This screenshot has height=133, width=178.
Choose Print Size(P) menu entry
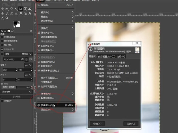click(56, 46)
